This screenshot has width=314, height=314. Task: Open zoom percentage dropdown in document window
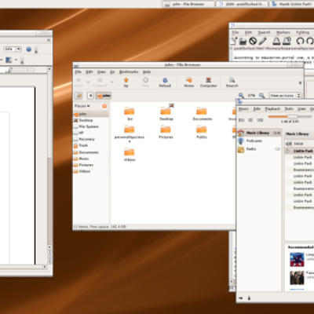click(18, 49)
